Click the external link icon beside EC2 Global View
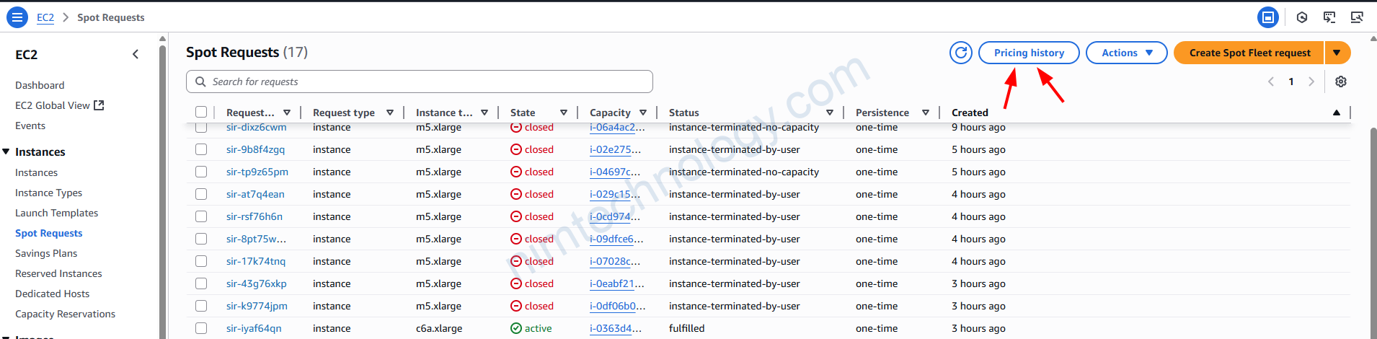 click(x=99, y=105)
